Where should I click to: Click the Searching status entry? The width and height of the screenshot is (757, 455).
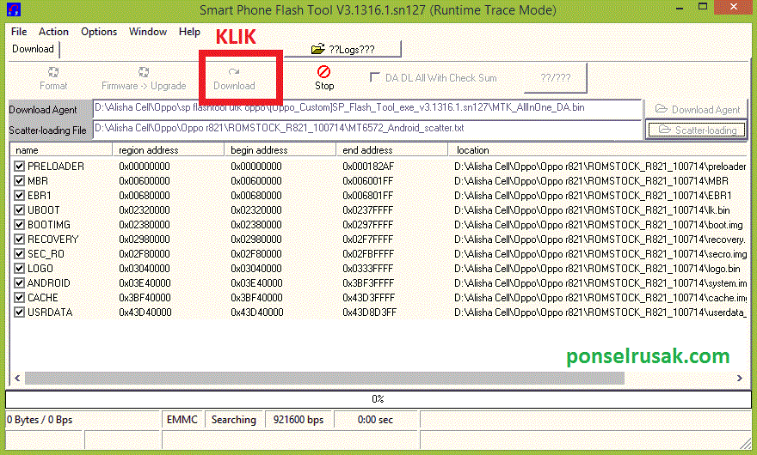click(x=234, y=420)
